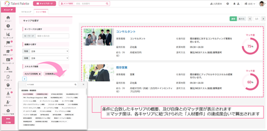This screenshot has width=267, height=131.
Task: Open the コンサルタント career link
Action: [x=126, y=32]
